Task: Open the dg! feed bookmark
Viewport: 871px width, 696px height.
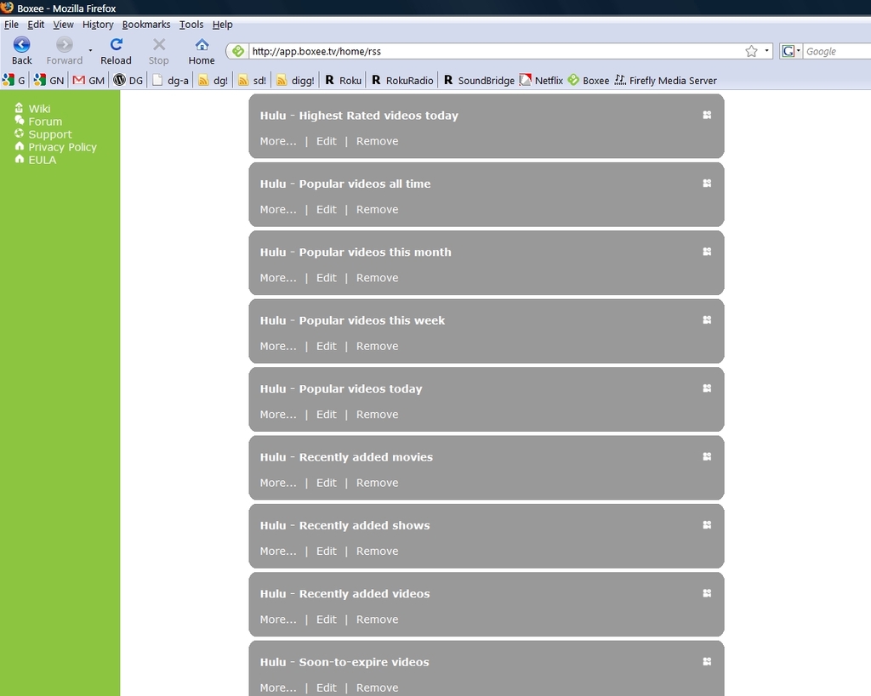Action: pyautogui.click(x=213, y=81)
